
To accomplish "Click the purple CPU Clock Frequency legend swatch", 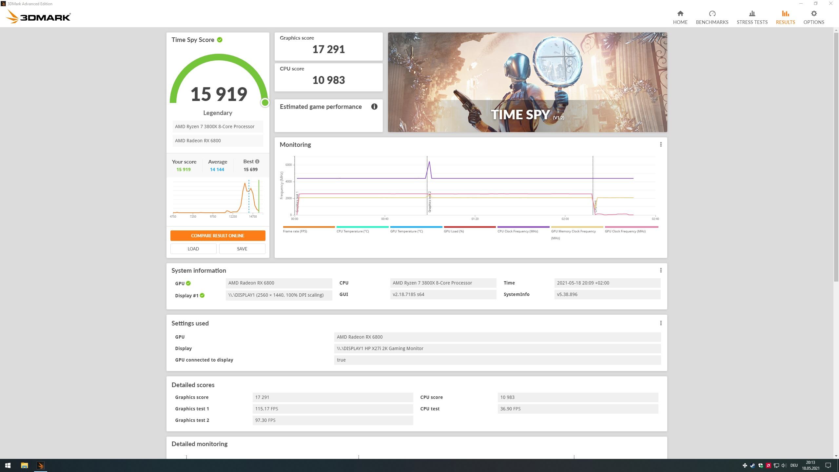I will 523,227.
